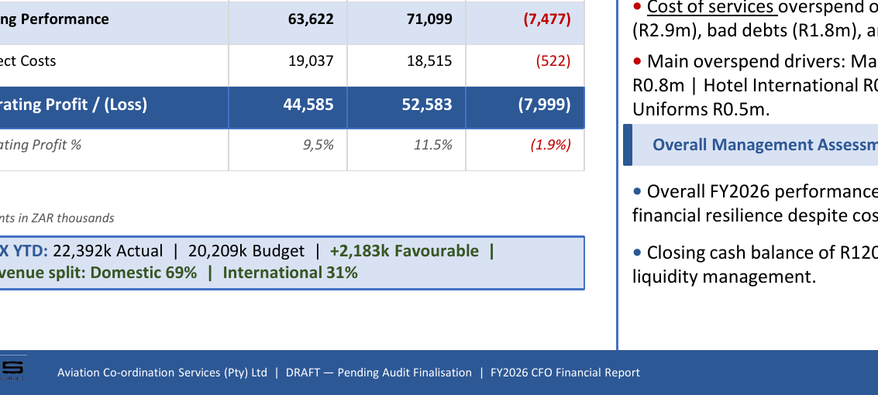Viewport: 878px width, 395px height.
Task: Click the 'Overall FY2026 performance' bullet
Action: [x=755, y=192]
